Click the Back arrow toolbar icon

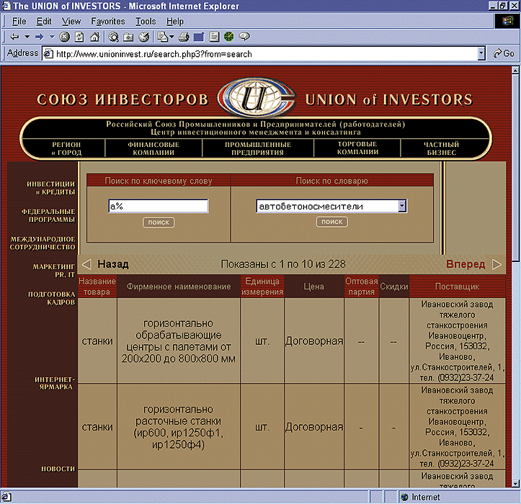pyautogui.click(x=14, y=37)
